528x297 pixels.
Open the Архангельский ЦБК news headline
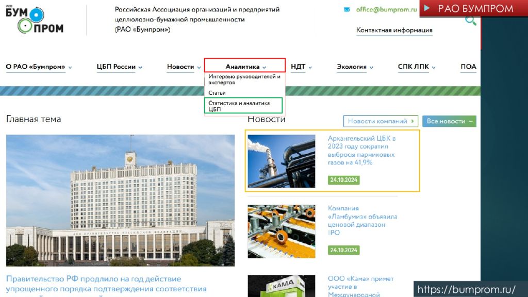point(361,150)
